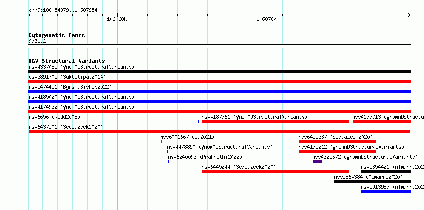Viewport: 424px width, 210px height.
Task: Click the black bar of nsv5854421
Action: 386,171
